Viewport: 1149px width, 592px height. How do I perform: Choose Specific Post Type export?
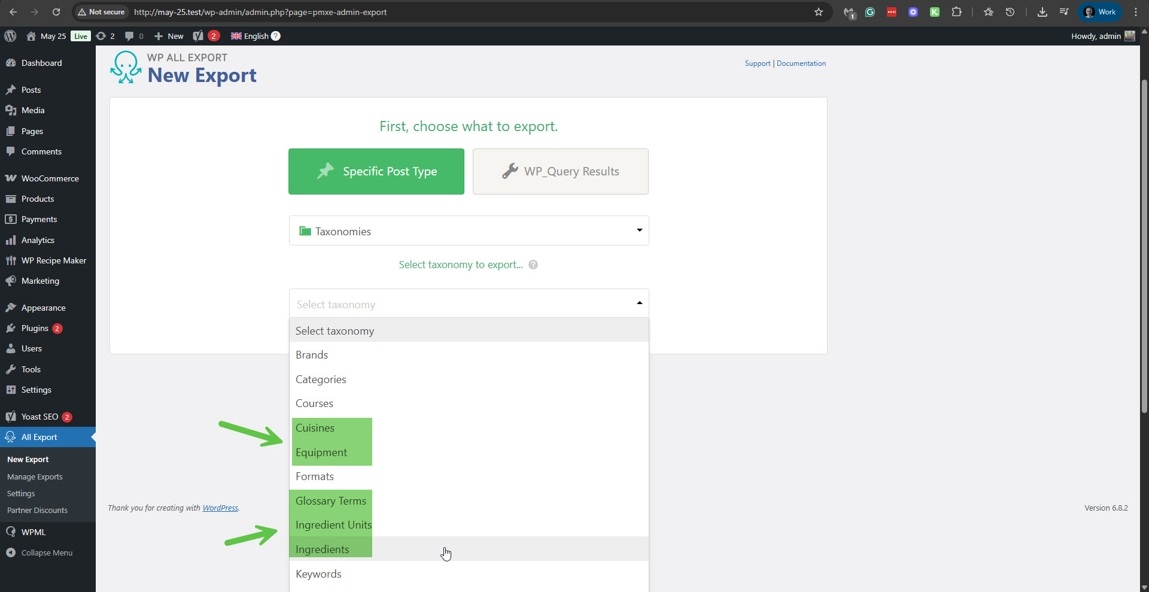tap(376, 171)
